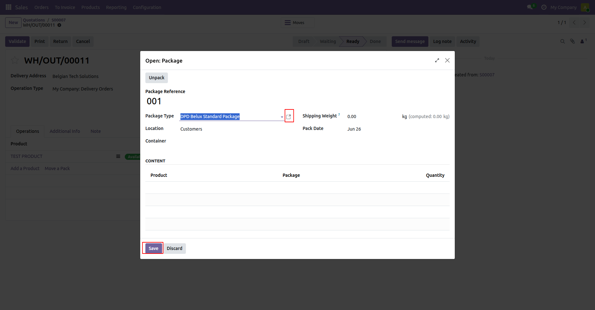
Task: Switch to Additional Info tab
Action: click(65, 131)
